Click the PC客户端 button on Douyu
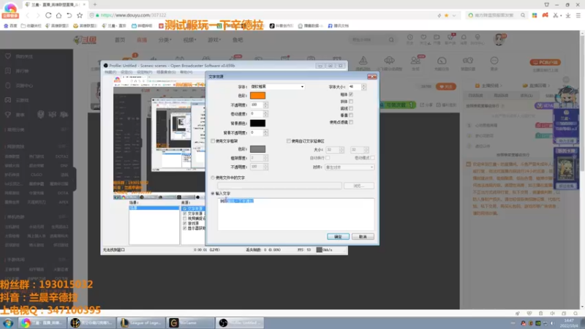This screenshot has width=585, height=329. (x=545, y=62)
